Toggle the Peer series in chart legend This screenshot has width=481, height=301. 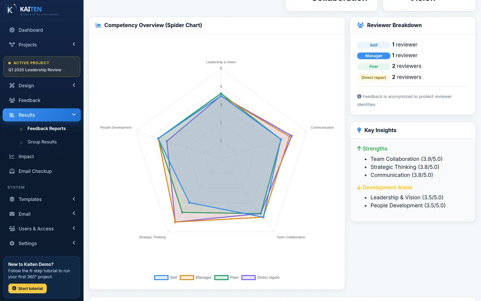point(226,277)
